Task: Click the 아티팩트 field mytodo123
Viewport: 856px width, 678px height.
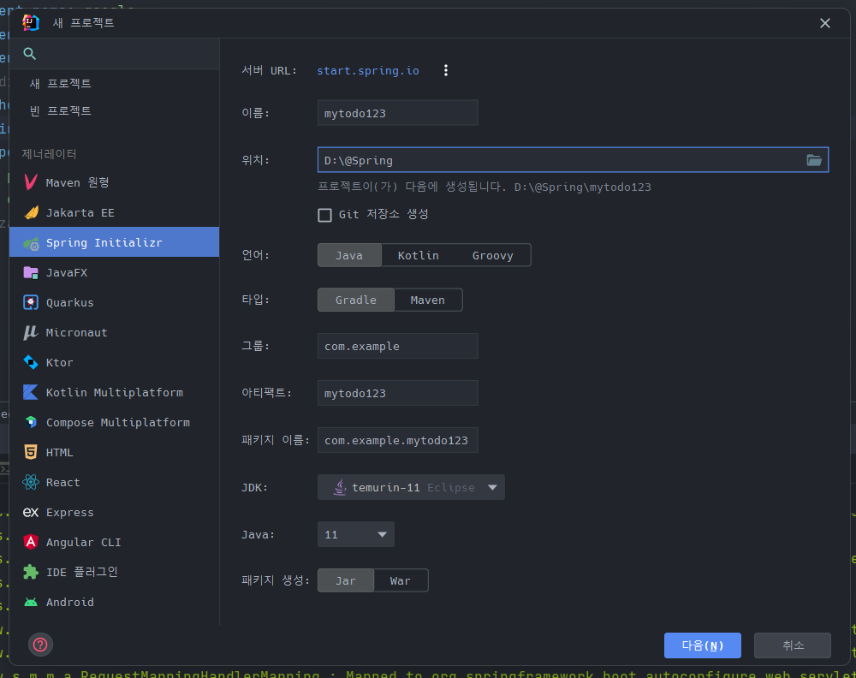Action: 397,393
